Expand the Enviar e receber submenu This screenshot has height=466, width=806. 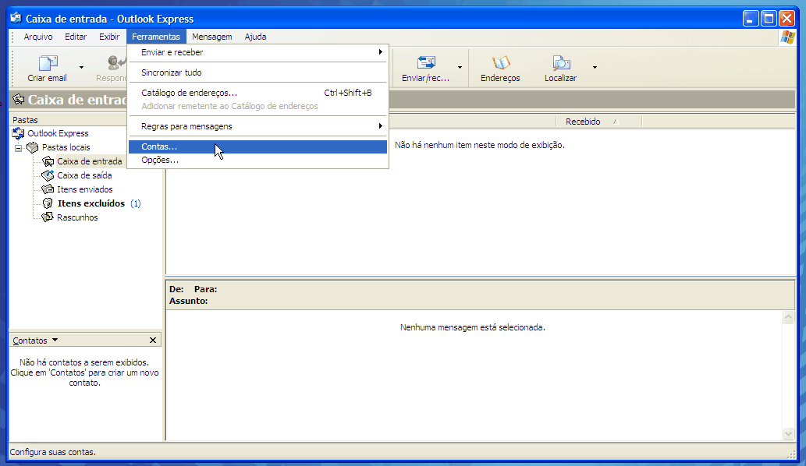[257, 52]
